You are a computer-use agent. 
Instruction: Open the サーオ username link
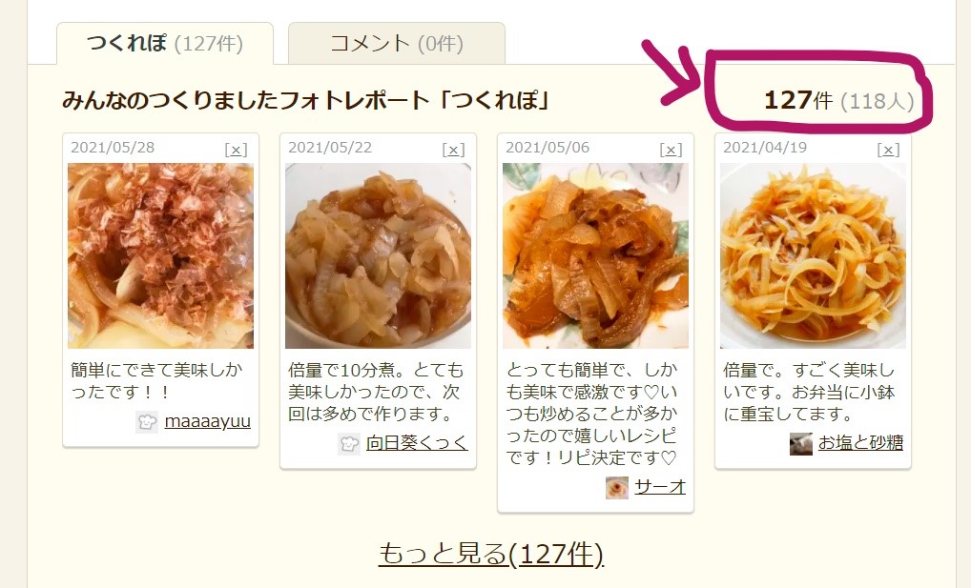660,487
